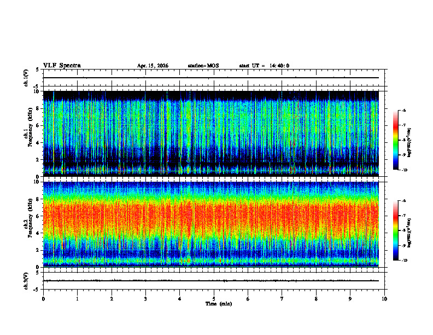
Task: Click the ch.1 frequency axis "8" kHz tick
Action: (x=38, y=108)
